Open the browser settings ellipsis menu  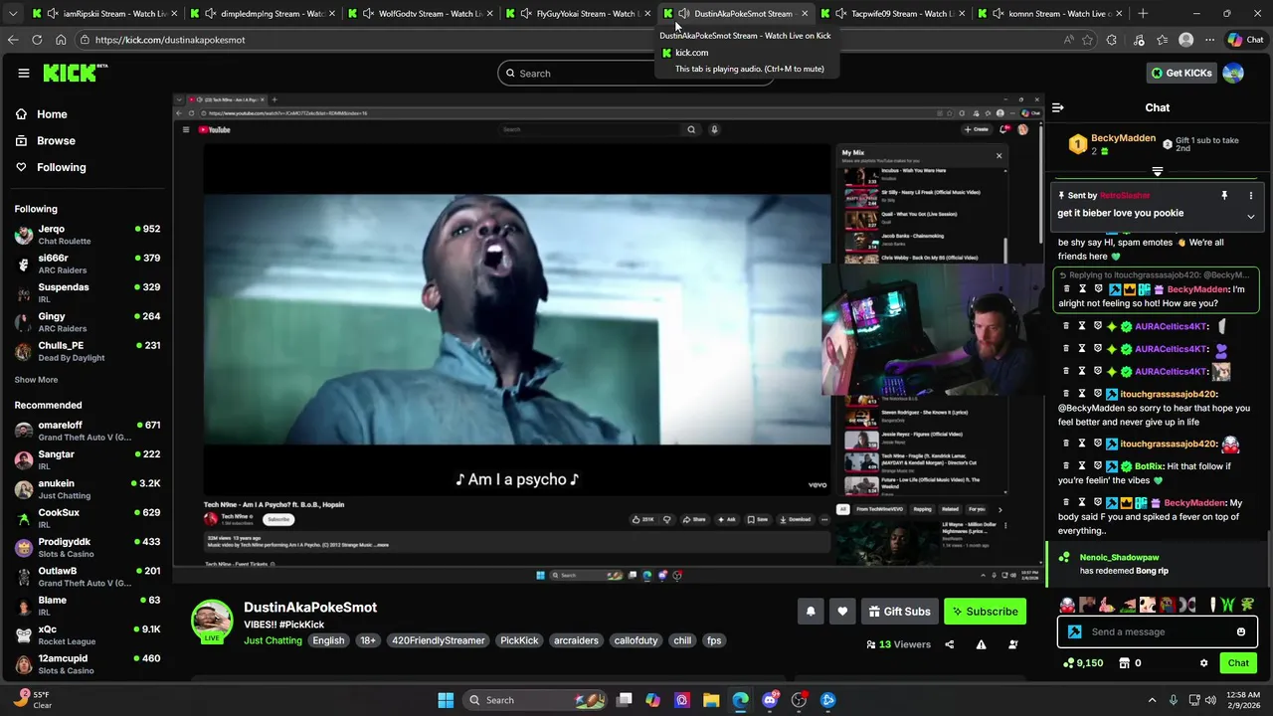coord(1209,40)
